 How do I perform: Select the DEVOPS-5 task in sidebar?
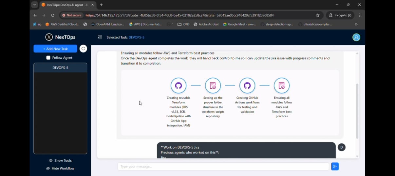(x=60, y=68)
